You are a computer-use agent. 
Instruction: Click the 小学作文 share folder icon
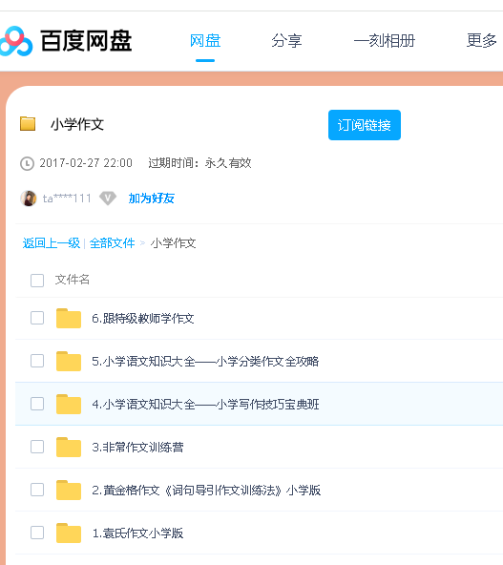[28, 124]
